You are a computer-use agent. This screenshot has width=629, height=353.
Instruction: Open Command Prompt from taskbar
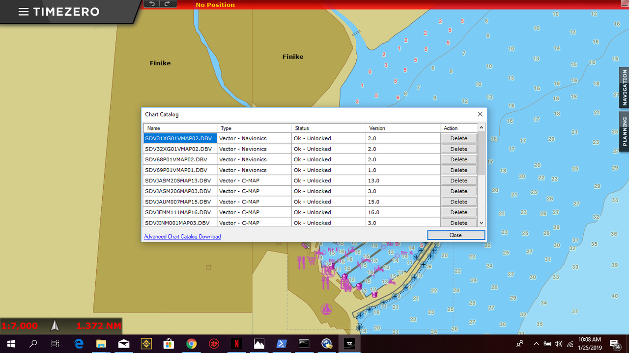pyautogui.click(x=304, y=344)
